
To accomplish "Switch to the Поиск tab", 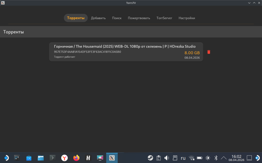I will (x=117, y=18).
